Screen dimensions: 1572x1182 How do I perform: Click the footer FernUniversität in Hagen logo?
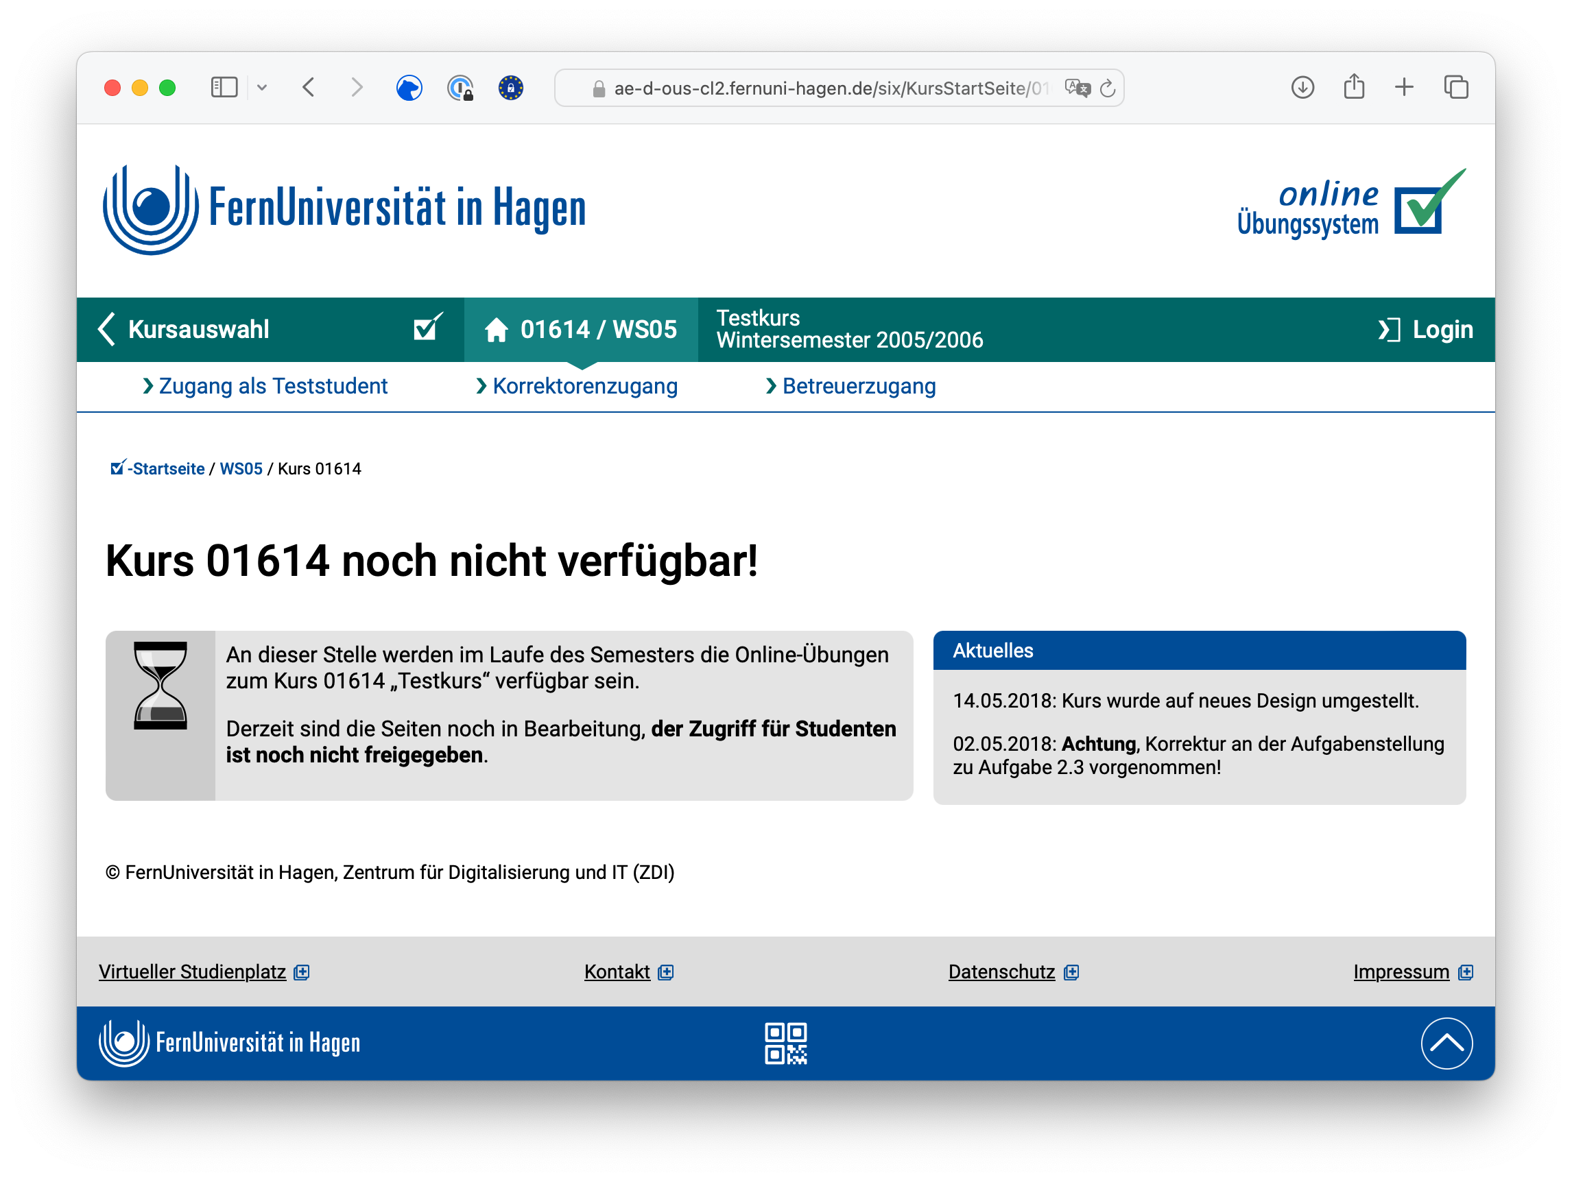(229, 1043)
